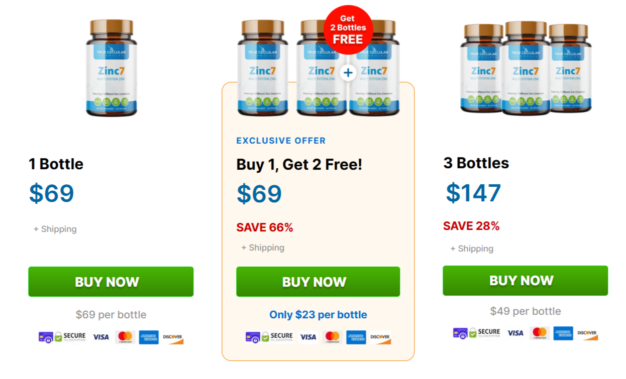Click the red Get 2 Bottles FREE badge
This screenshot has height=379, width=626.
348,29
